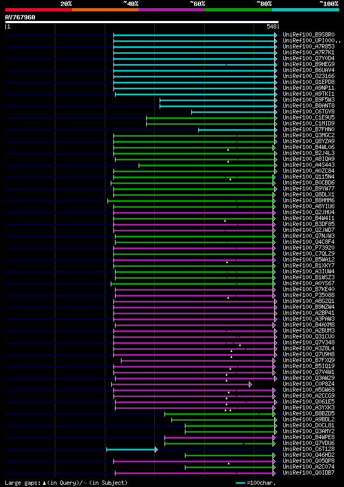Click the UniRef100_C6T128 entry
Viewport: 344px width, 487px height.
point(309,449)
